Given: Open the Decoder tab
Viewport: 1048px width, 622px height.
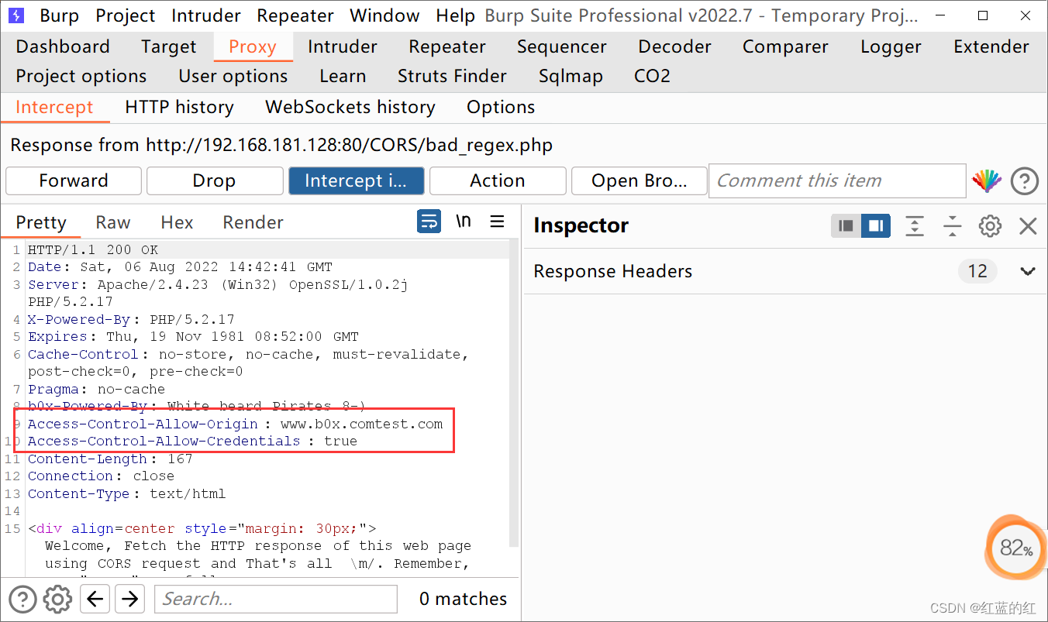Looking at the screenshot, I should click(675, 46).
